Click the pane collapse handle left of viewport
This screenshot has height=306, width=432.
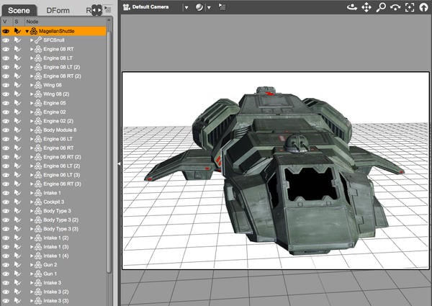[119, 163]
